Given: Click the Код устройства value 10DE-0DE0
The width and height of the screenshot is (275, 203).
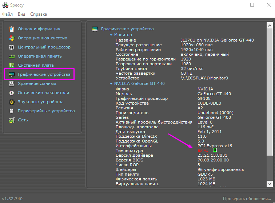Looking at the screenshot, I should click(209, 103).
